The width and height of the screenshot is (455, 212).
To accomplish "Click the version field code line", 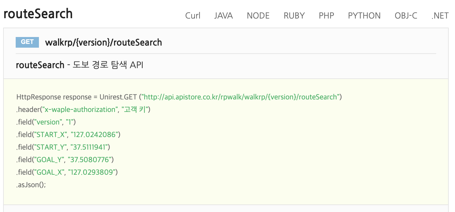I will pyautogui.click(x=46, y=122).
